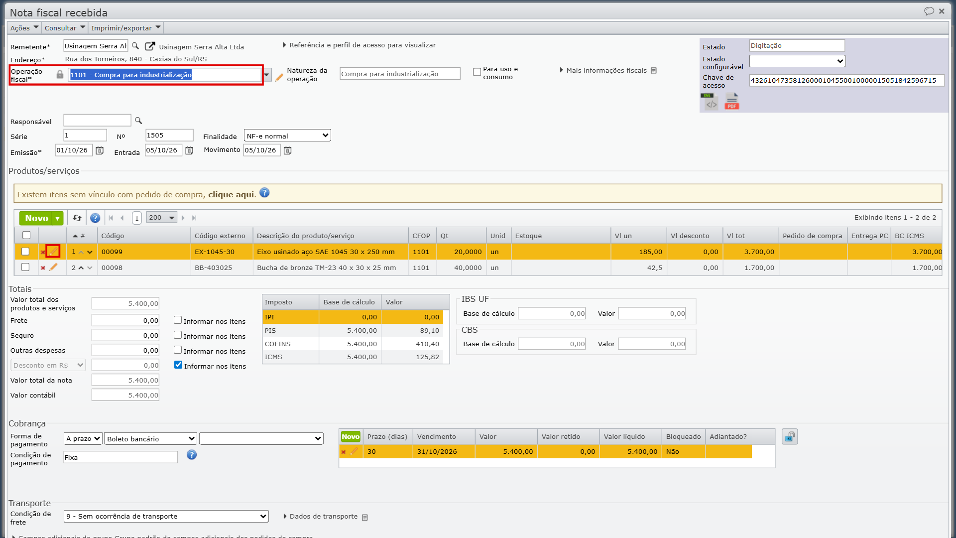Toggle select-all checkbox in products header

click(26, 235)
